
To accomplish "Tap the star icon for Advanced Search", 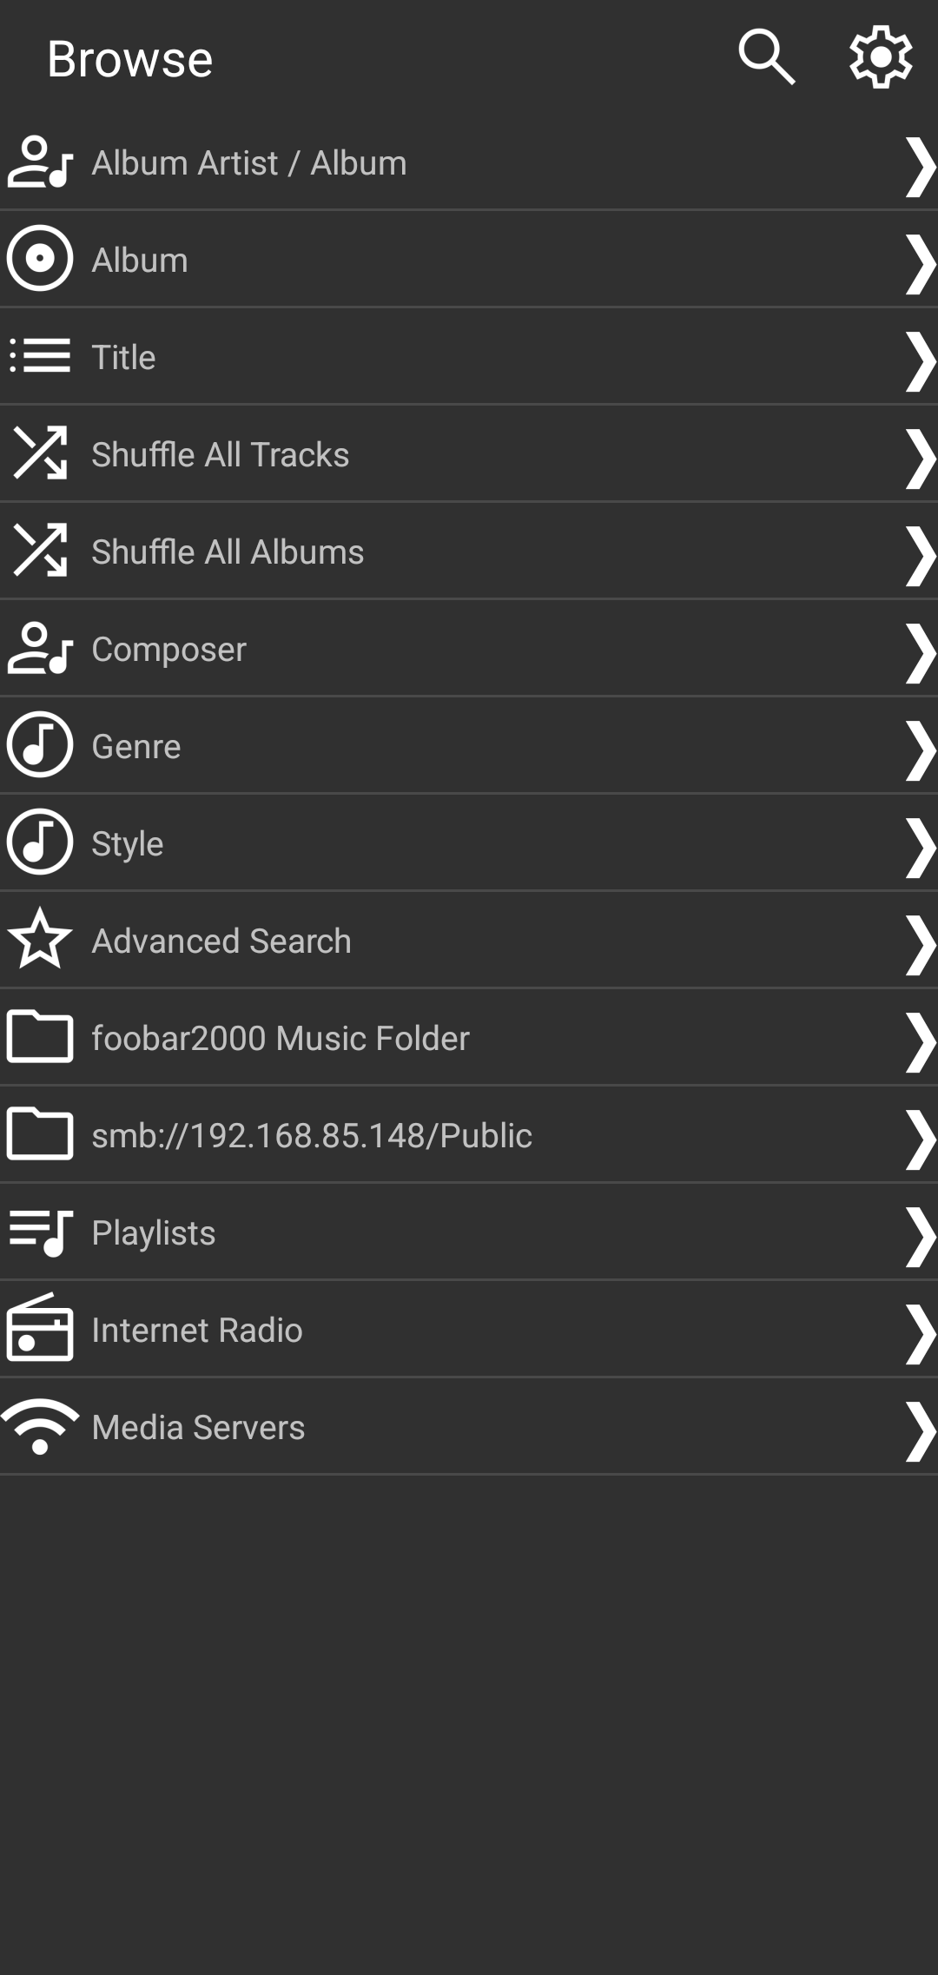I will [x=40, y=939].
